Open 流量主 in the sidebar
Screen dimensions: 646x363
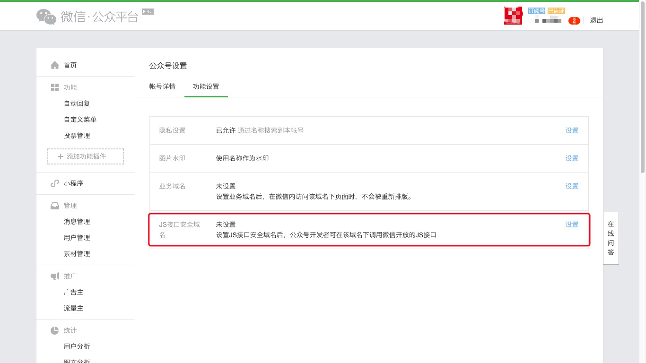(74, 308)
